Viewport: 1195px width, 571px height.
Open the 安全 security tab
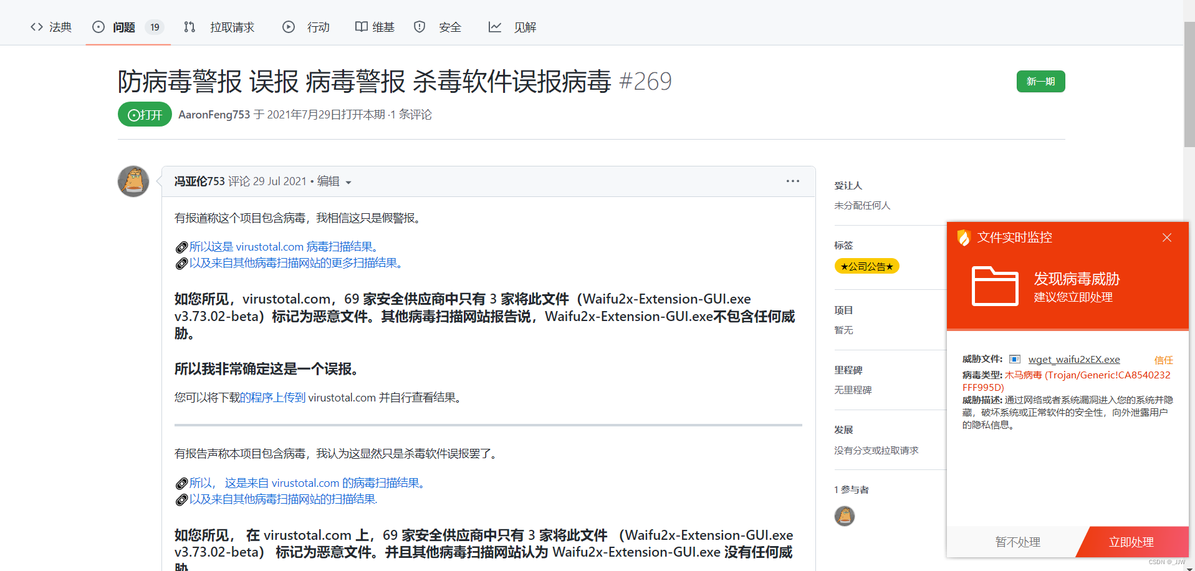tap(438, 27)
